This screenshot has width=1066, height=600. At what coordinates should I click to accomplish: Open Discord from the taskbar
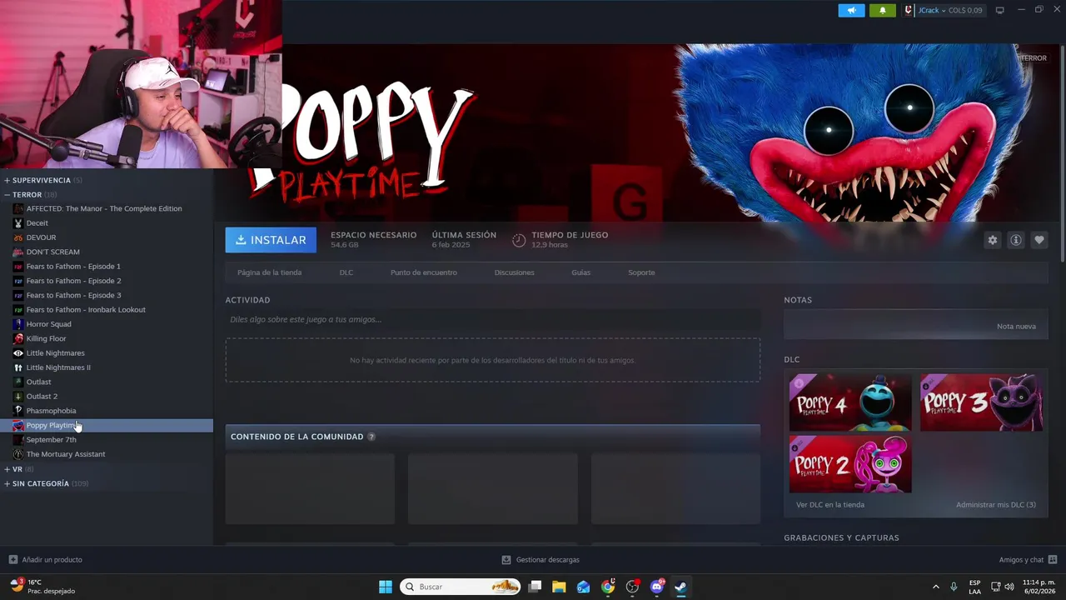pos(656,587)
